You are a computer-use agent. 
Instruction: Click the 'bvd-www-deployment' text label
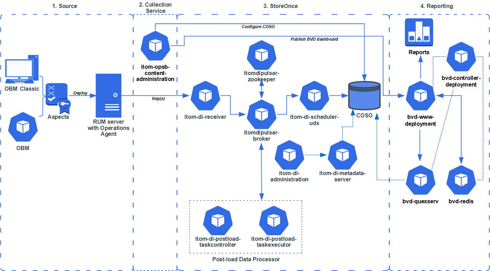coord(420,121)
